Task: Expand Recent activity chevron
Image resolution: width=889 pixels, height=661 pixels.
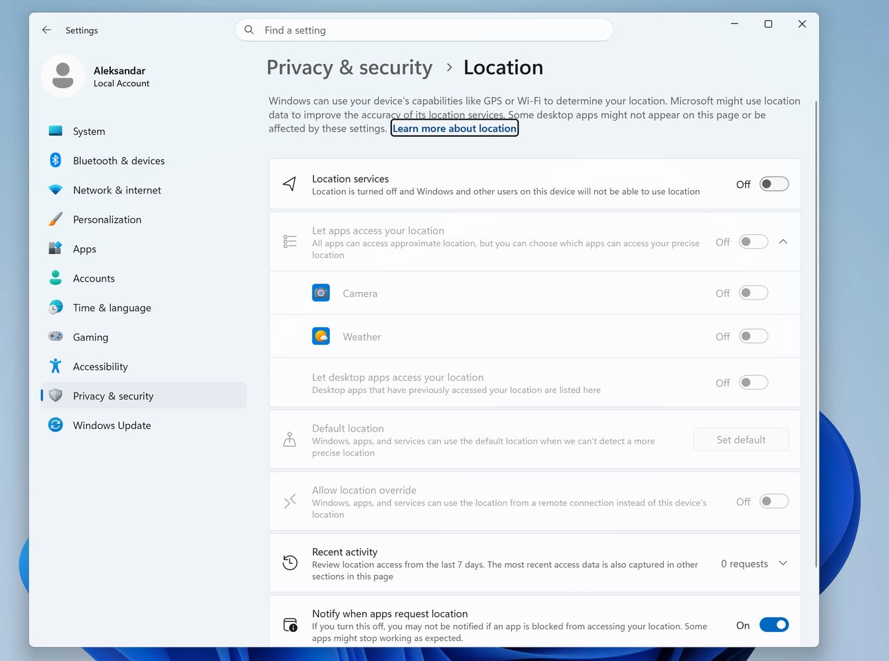Action: [x=783, y=563]
